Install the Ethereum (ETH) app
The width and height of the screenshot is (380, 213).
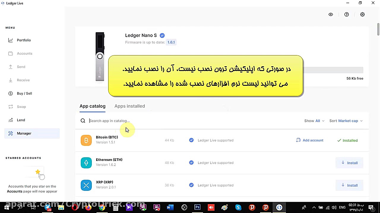point(349,163)
